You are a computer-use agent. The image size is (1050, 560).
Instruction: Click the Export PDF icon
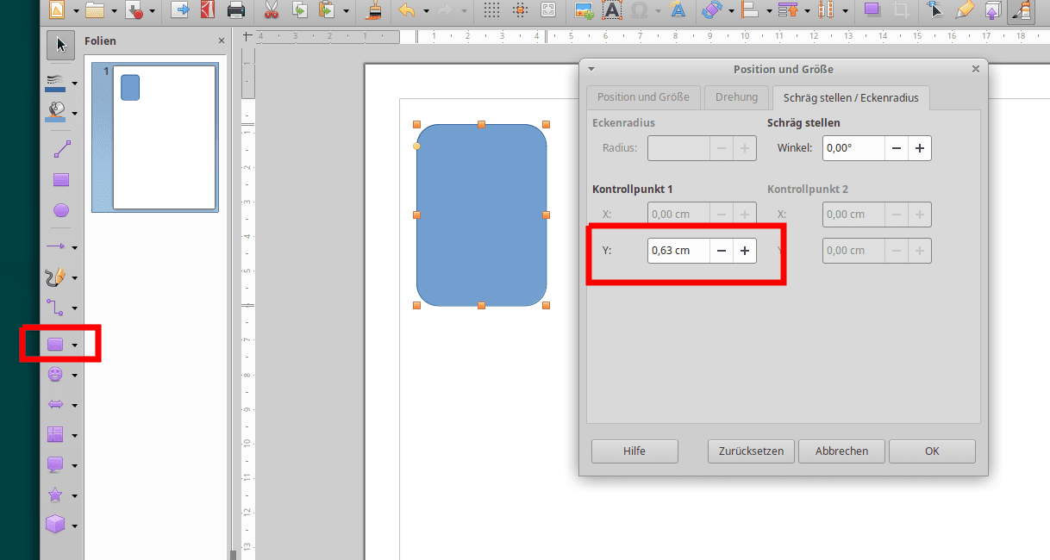coord(207,10)
